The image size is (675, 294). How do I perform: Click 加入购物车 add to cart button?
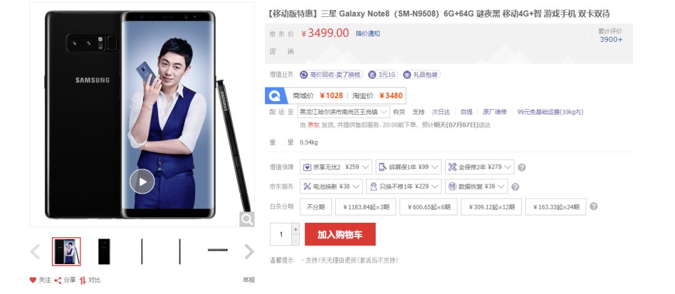coord(340,234)
